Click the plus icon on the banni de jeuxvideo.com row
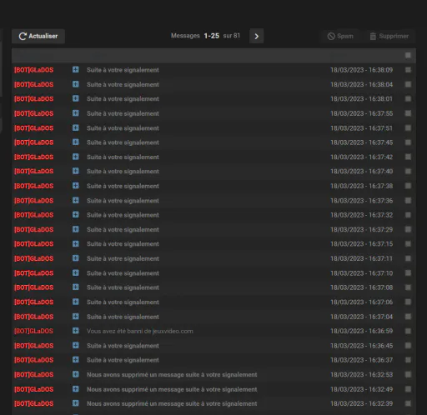This screenshot has height=415, width=427. pyautogui.click(x=75, y=331)
